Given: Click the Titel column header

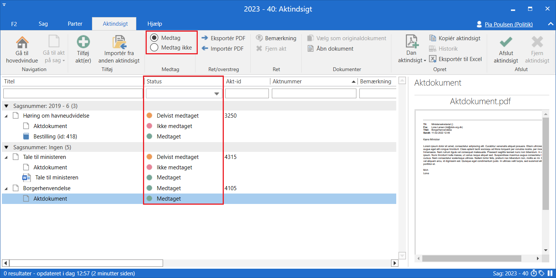Looking at the screenshot, I should (x=73, y=82).
